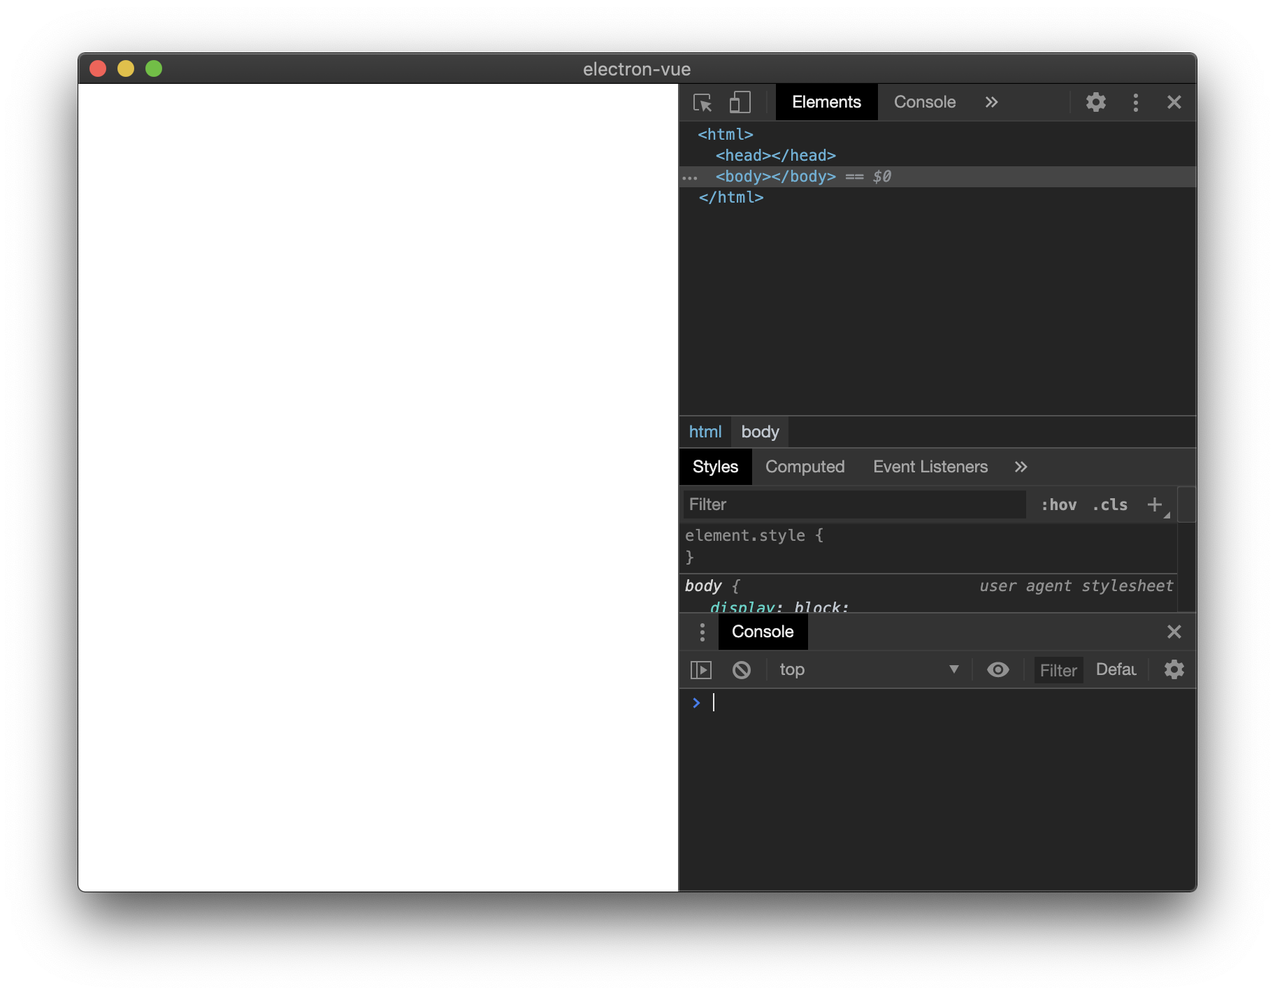
Task: Switch to the Elements tab
Action: 826,102
